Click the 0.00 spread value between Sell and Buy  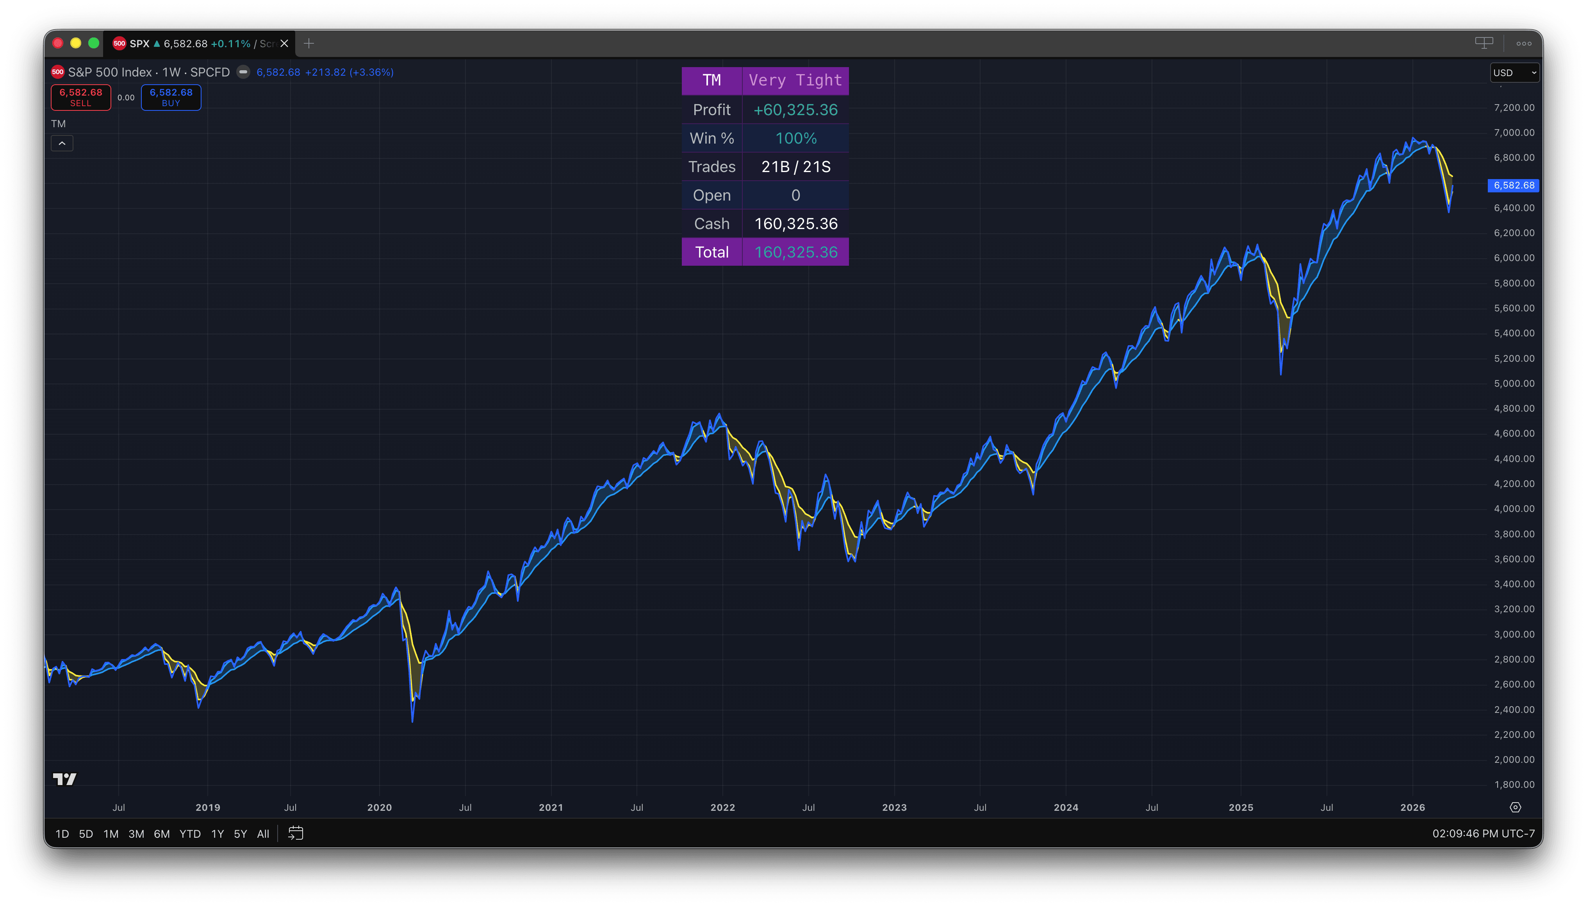[x=126, y=98]
